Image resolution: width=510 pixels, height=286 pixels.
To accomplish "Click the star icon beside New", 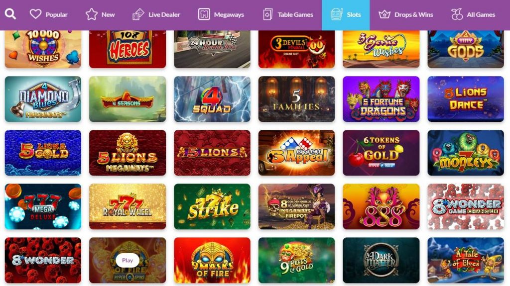I will (92, 14).
